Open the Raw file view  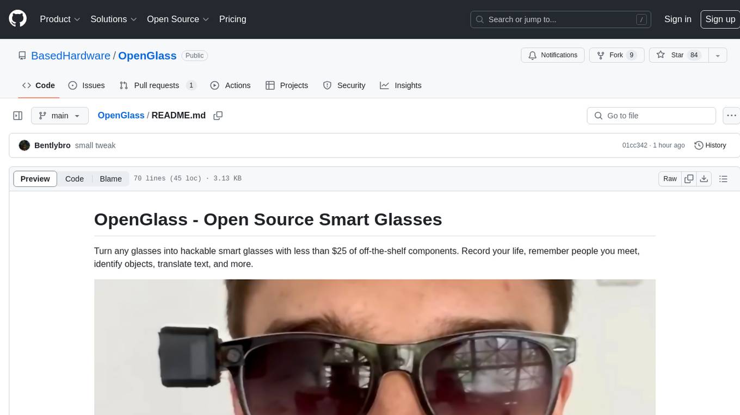(x=670, y=179)
